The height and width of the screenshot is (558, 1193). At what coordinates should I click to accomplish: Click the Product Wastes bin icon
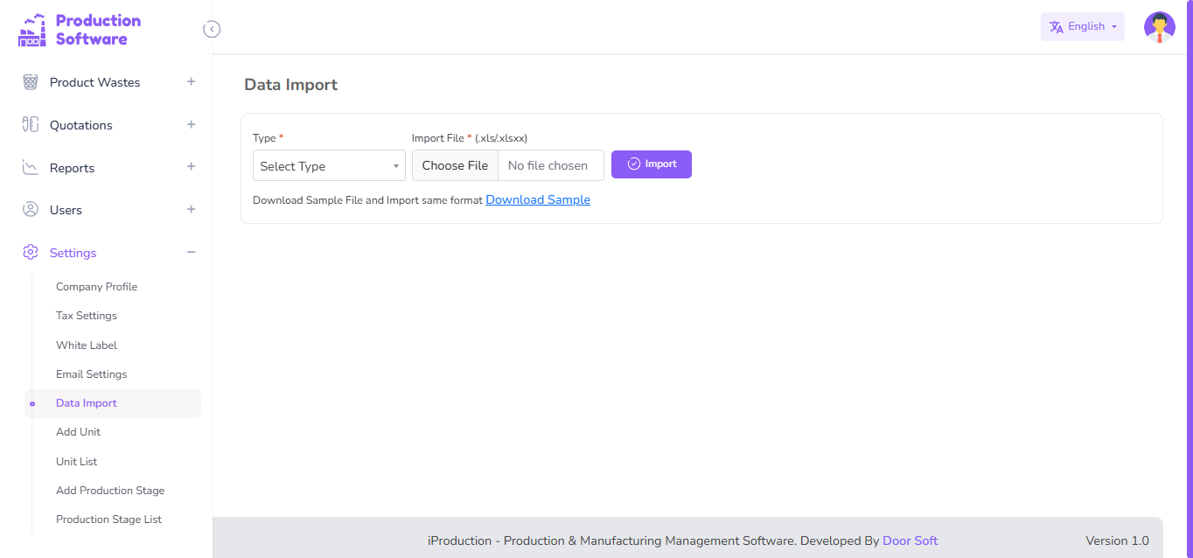[x=31, y=82]
